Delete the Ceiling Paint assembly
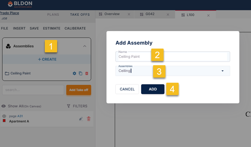 (87, 73)
